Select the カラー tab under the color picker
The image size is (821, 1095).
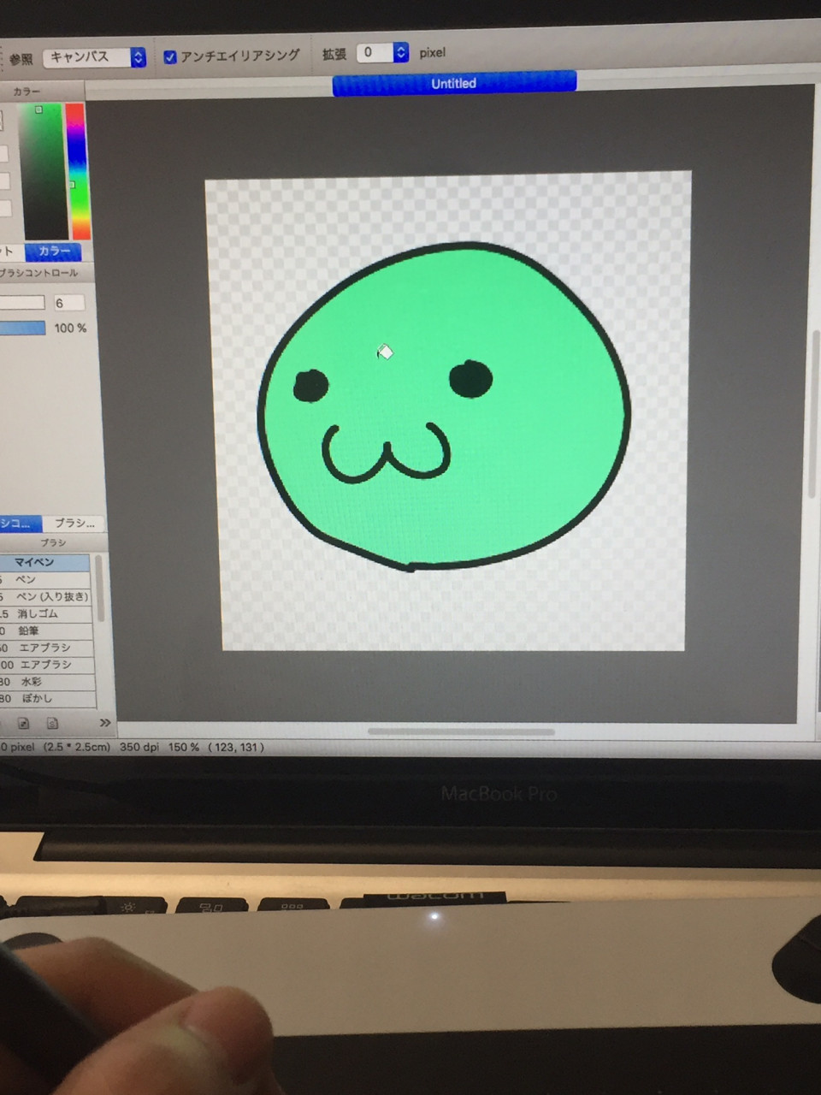[x=53, y=251]
